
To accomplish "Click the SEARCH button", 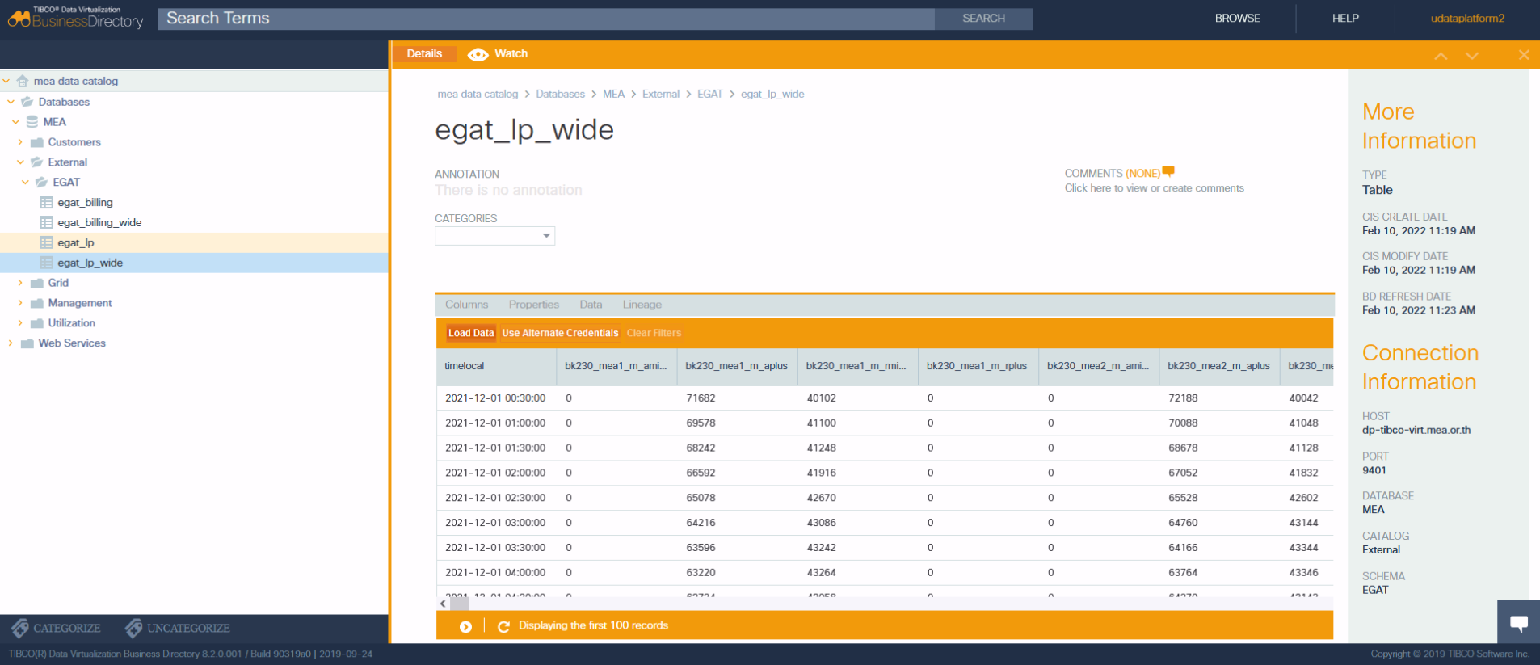I will coord(983,19).
